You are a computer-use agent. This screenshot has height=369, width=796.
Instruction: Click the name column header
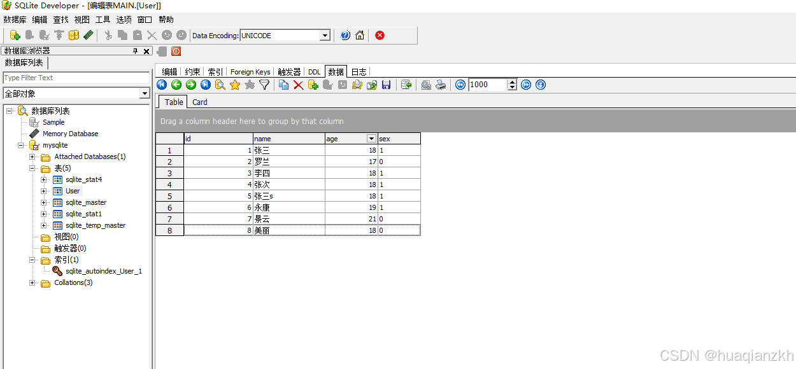tap(289, 139)
